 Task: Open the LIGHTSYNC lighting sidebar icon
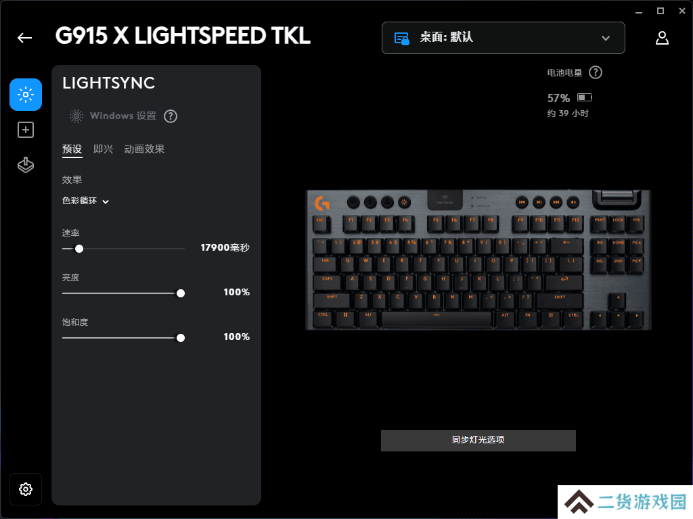[x=26, y=95]
